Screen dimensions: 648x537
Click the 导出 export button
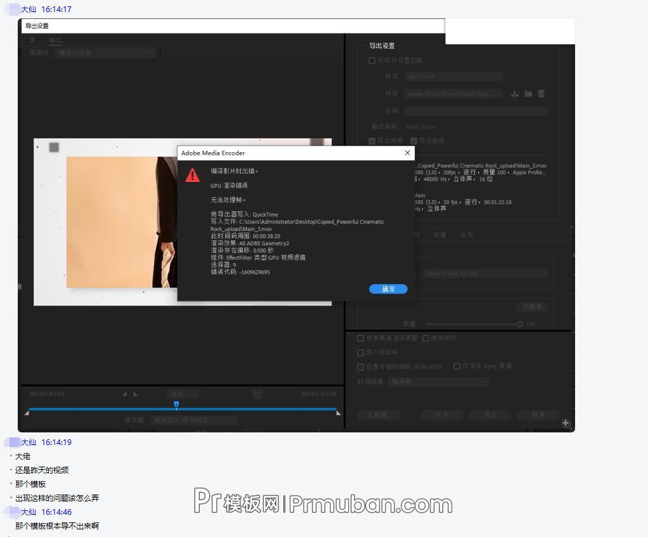tap(489, 415)
